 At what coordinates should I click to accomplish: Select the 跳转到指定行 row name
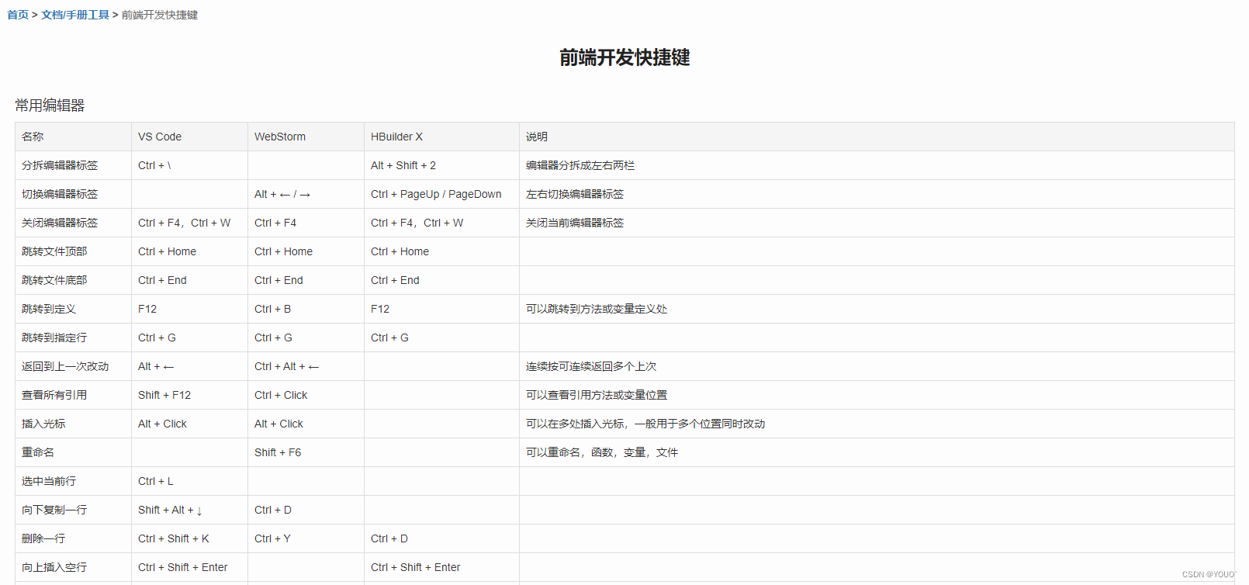tap(54, 337)
